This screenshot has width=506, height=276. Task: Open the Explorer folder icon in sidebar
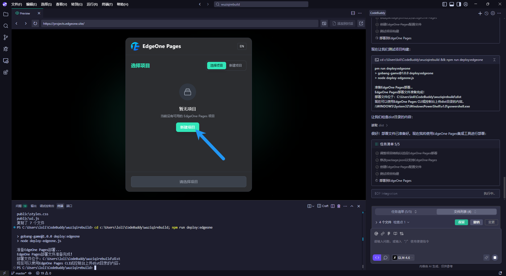6,14
